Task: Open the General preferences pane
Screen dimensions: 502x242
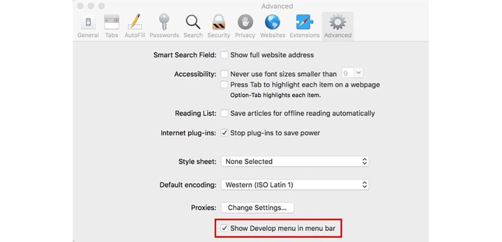Action: [x=88, y=22]
